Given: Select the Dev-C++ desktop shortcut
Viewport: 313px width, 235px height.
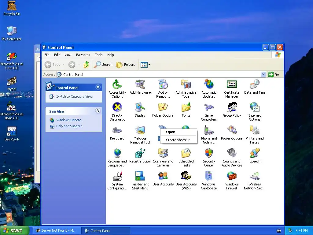Looking at the screenshot, I should [12, 134].
